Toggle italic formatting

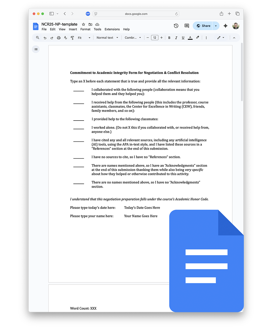[176, 38]
